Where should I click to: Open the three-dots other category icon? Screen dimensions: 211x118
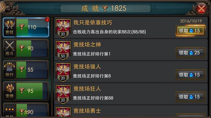(x=9, y=110)
